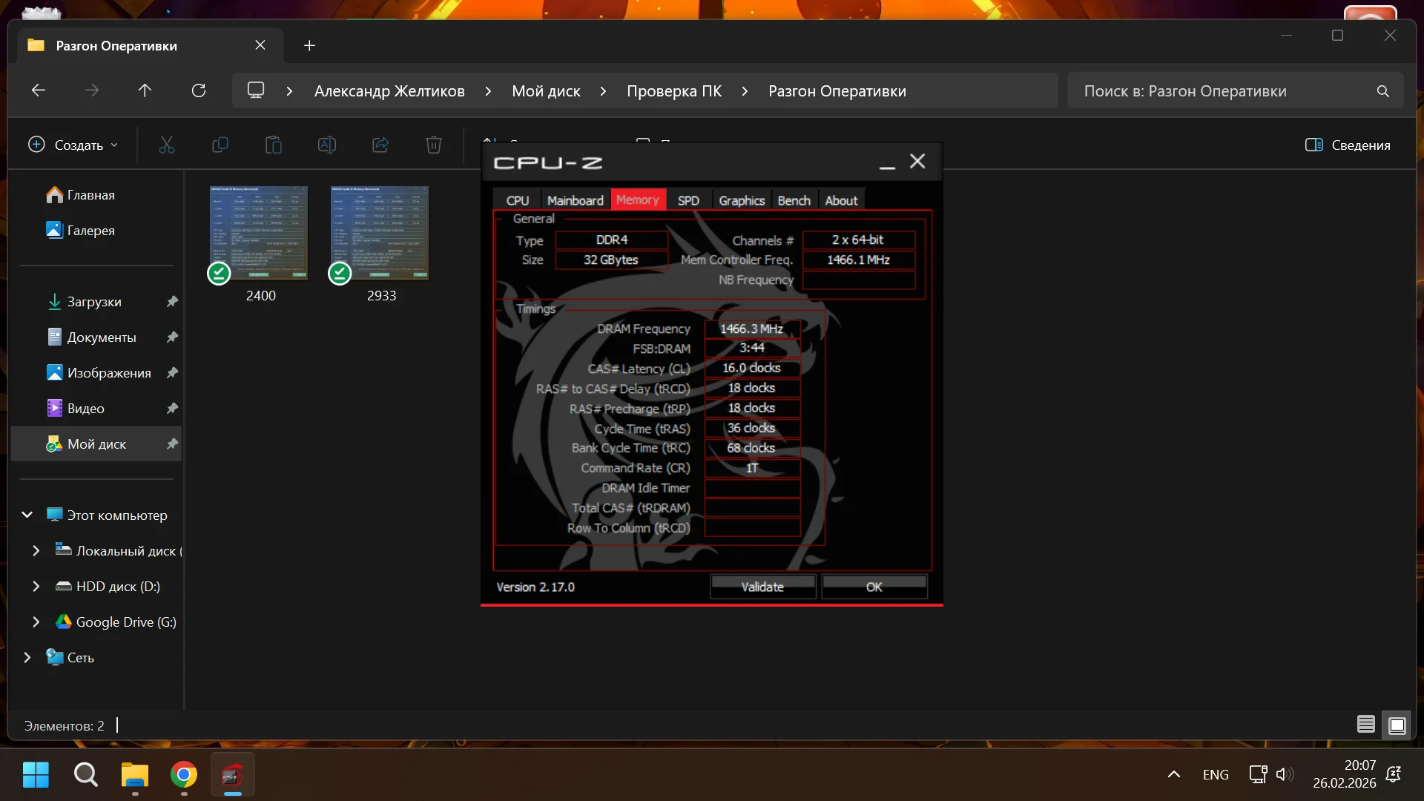
Task: Click the Share icon in toolbar
Action: click(380, 145)
